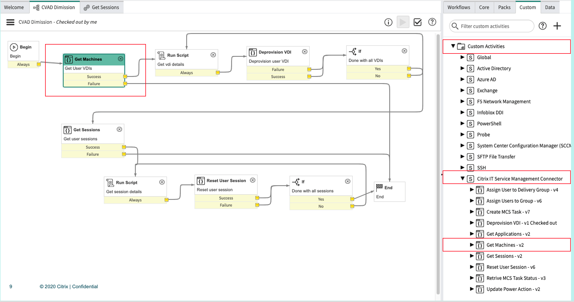Image resolution: width=574 pixels, height=302 pixels.
Task: Click the Begin play circle icon
Action: 14,47
